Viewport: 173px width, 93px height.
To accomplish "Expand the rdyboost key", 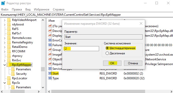I will [x=5, y=25].
